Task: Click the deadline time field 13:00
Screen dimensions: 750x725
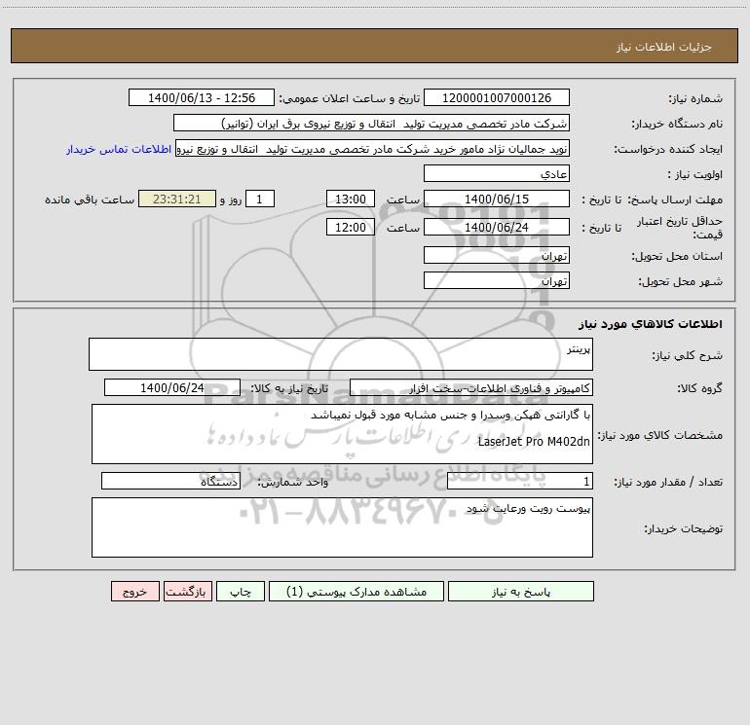Action: point(350,199)
